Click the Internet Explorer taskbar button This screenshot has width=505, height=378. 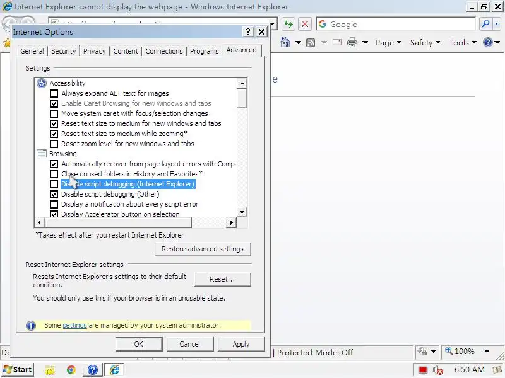[115, 370]
